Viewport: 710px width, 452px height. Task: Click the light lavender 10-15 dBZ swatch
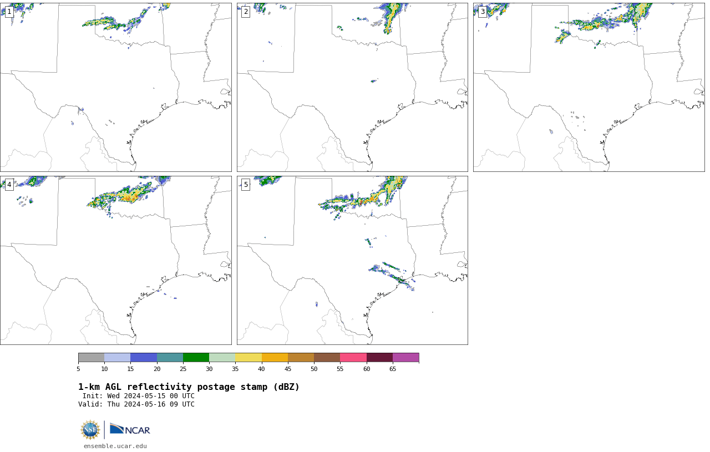[117, 357]
